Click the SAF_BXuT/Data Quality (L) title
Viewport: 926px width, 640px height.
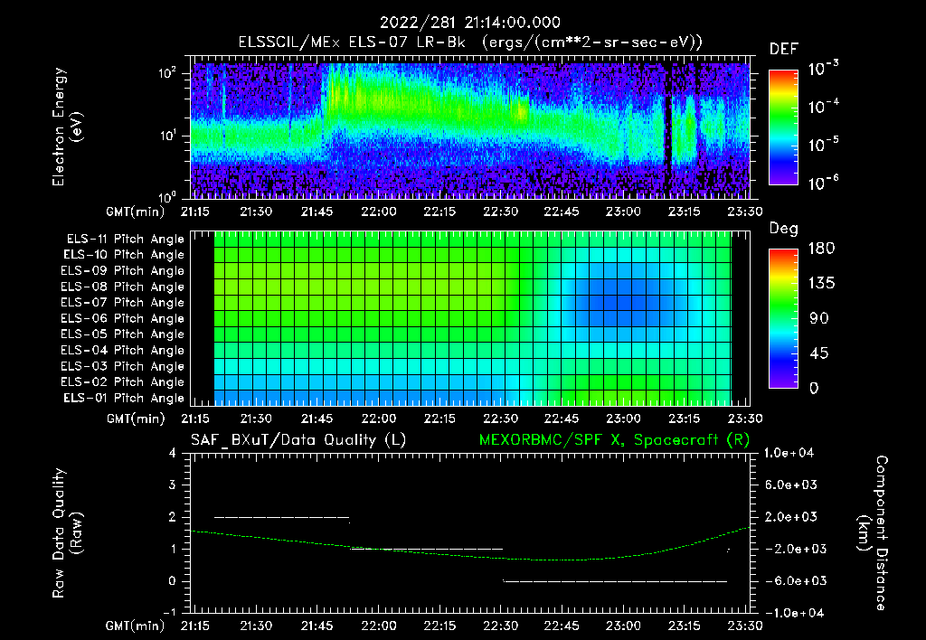click(298, 440)
